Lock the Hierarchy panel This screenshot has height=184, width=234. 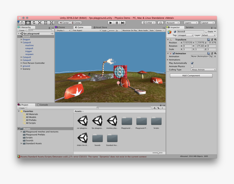point(49,27)
